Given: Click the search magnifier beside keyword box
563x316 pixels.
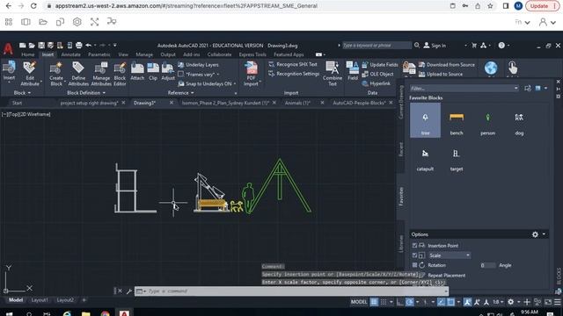Looking at the screenshot, I should click(417, 45).
